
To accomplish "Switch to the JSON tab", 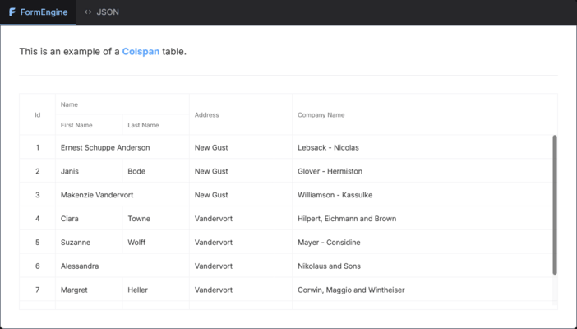I will tap(102, 12).
